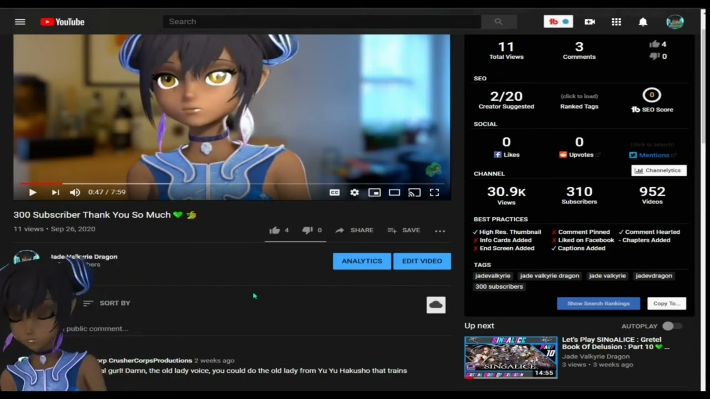This screenshot has height=399, width=710.
Task: Click the '11' Total Views value
Action: (506, 47)
